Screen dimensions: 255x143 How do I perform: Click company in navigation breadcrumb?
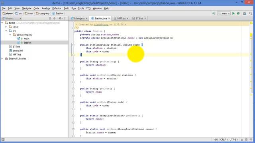click(43, 14)
